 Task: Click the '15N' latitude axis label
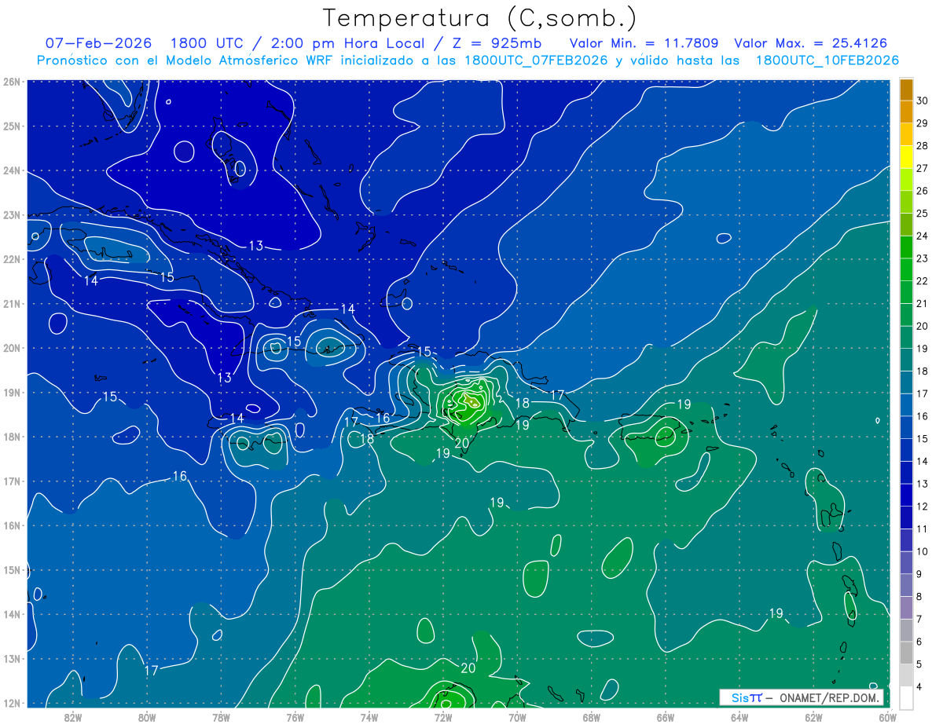pos(12,570)
